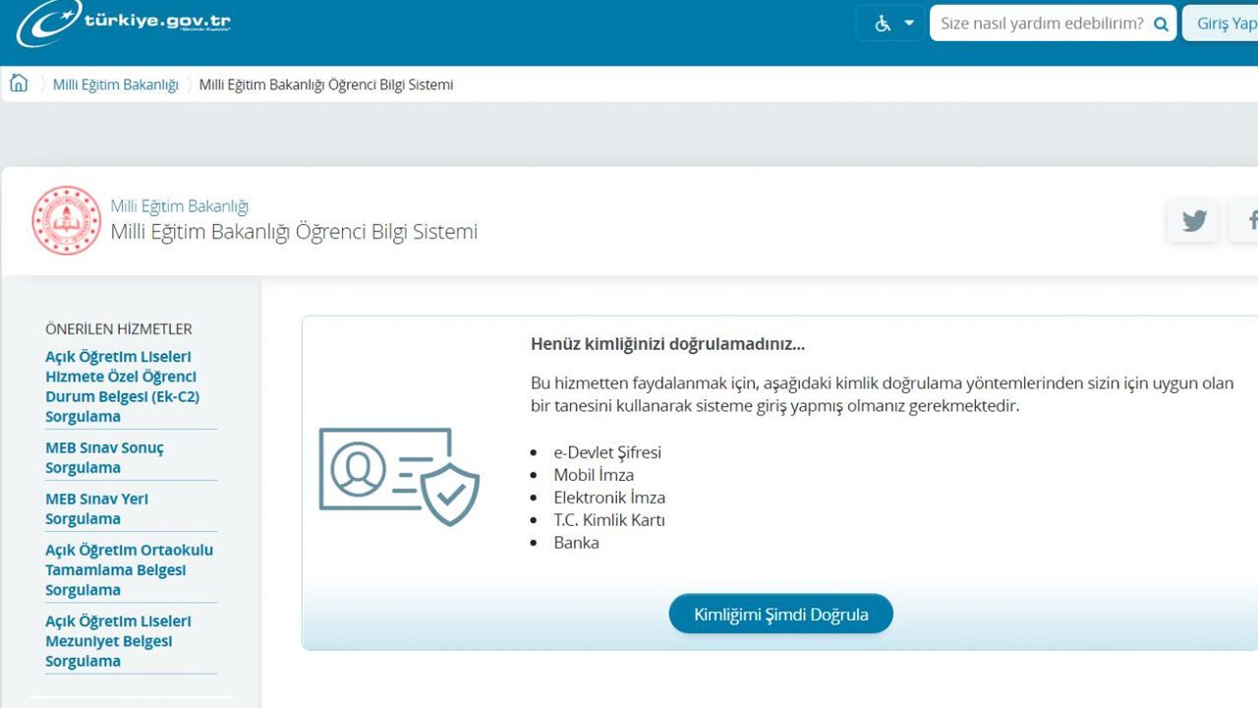Open Milli Eğitim Bakanlığı breadcrumb link
Screen dimensions: 1258x708
pos(115,85)
